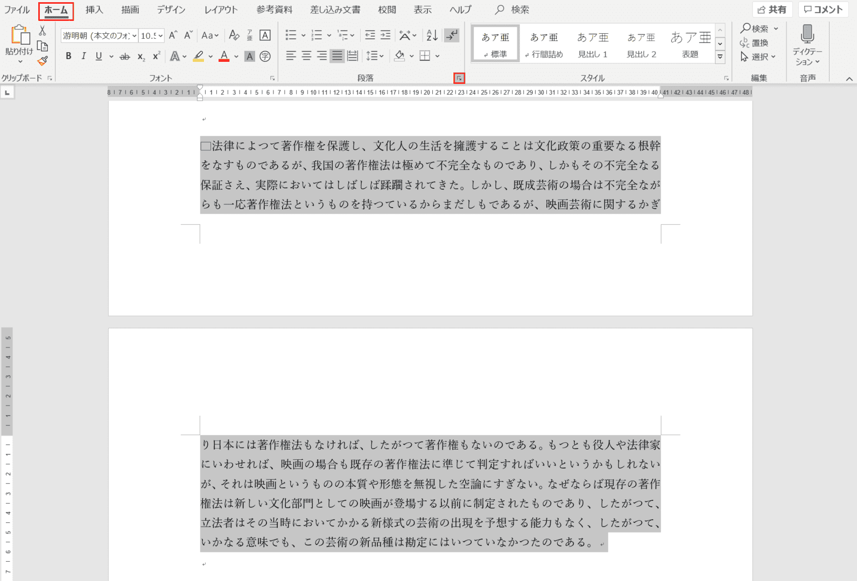Toggle Italic formatting
Screen dimensions: 857x581
tap(83, 56)
